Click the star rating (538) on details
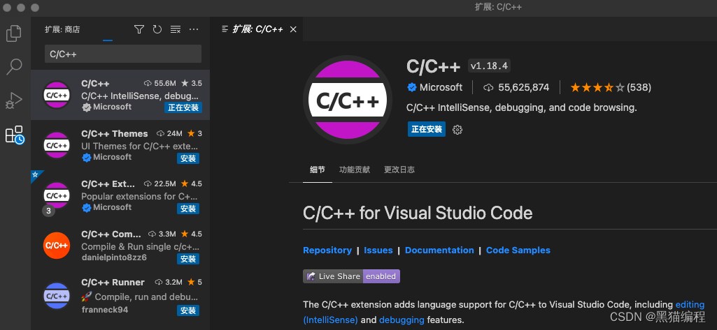 tap(611, 87)
